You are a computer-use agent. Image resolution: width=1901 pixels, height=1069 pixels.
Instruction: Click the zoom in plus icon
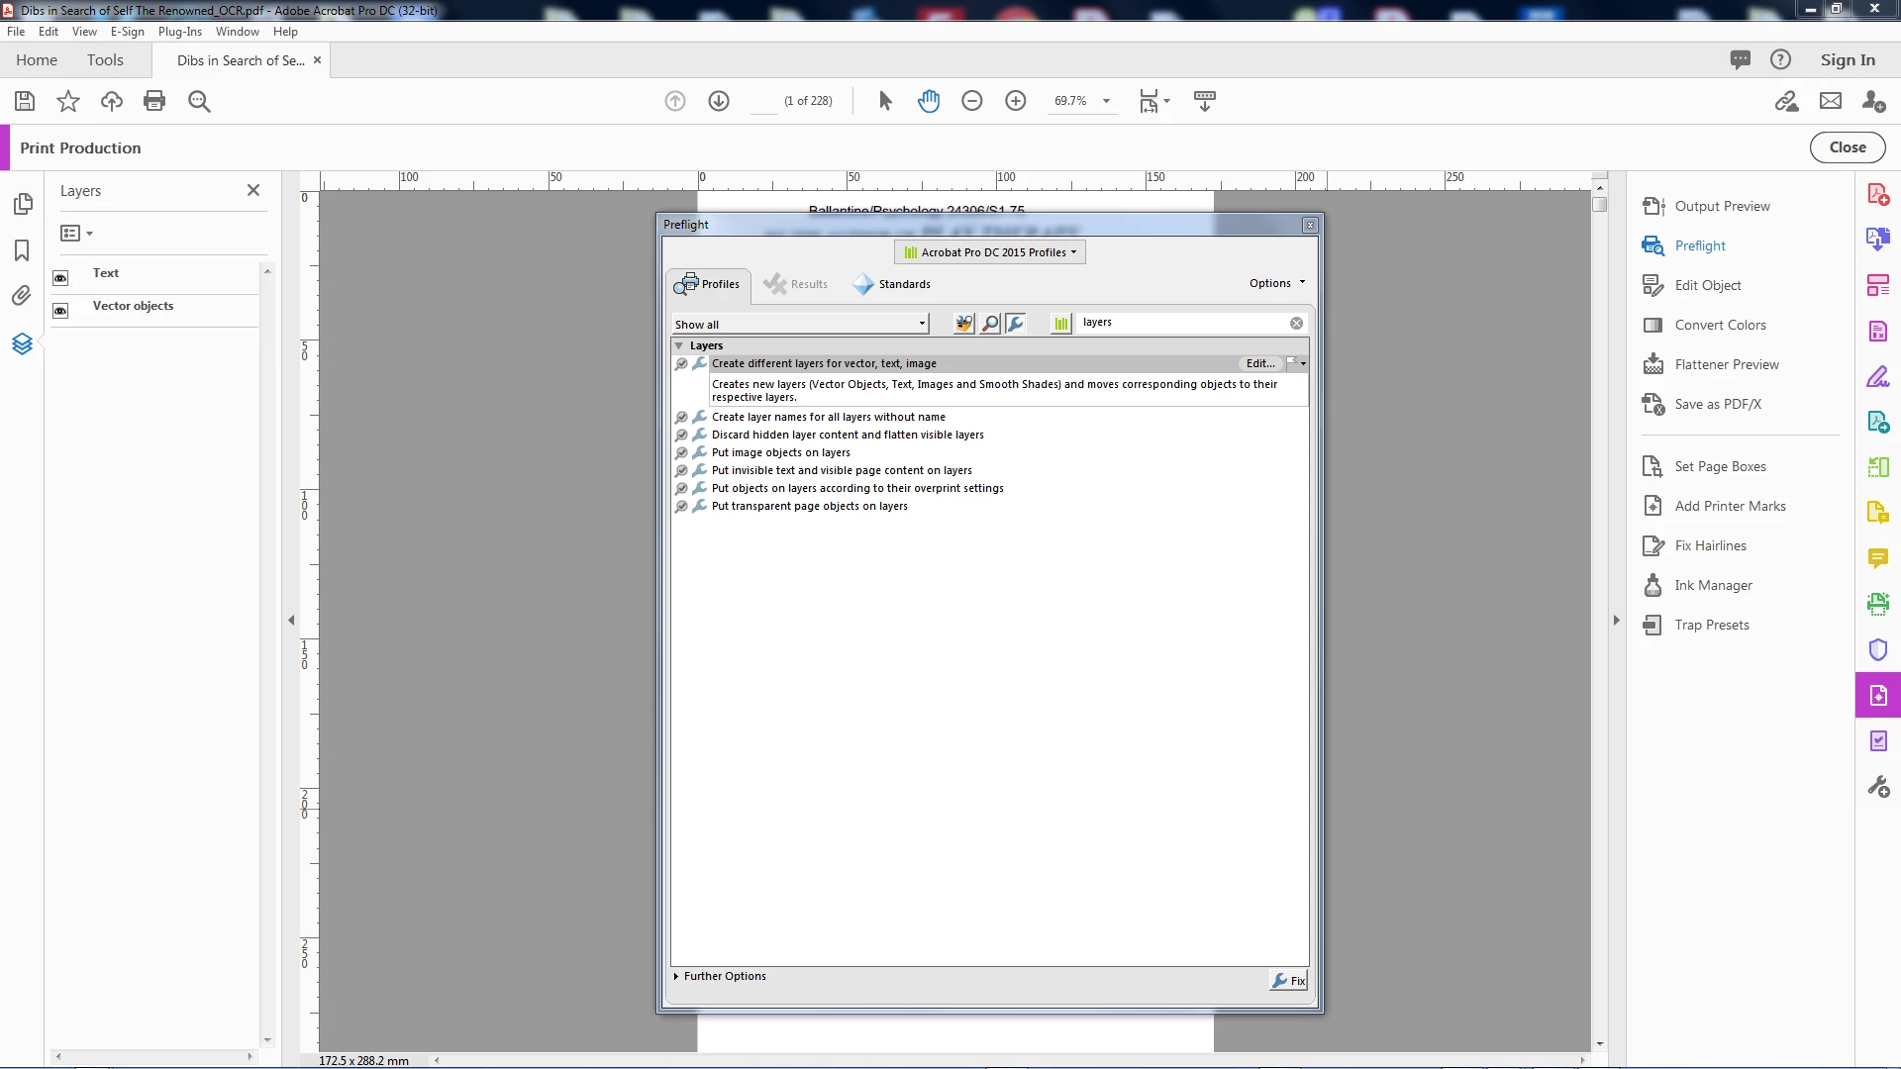point(1015,101)
